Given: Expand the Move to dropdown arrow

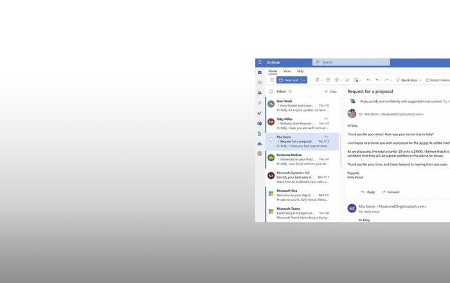Looking at the screenshot, I should [361, 80].
